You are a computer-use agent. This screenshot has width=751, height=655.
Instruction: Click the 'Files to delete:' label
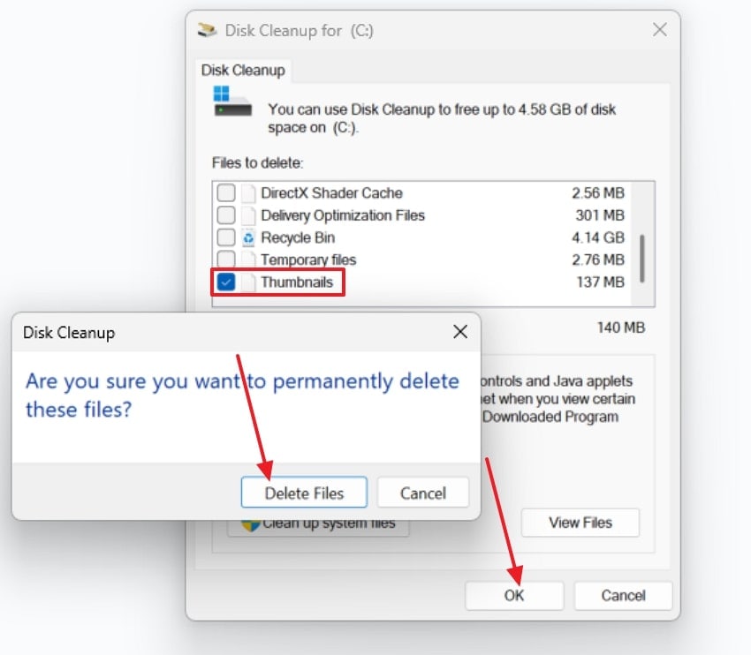pyautogui.click(x=258, y=162)
